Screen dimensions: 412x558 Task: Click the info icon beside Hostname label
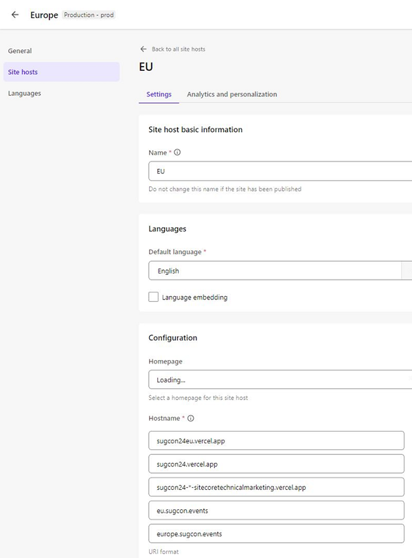(191, 418)
